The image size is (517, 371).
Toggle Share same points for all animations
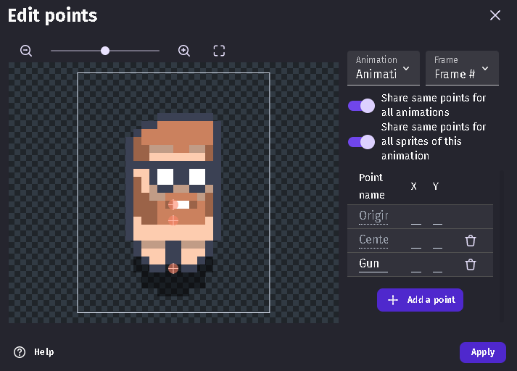tap(361, 106)
